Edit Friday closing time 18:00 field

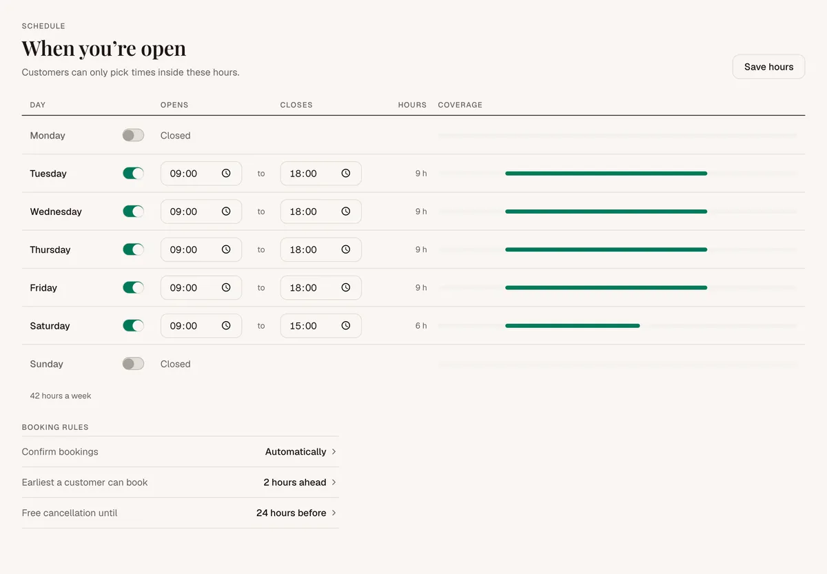pyautogui.click(x=321, y=288)
